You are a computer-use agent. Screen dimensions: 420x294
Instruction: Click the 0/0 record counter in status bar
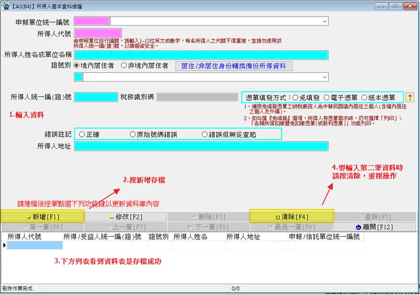(236, 289)
